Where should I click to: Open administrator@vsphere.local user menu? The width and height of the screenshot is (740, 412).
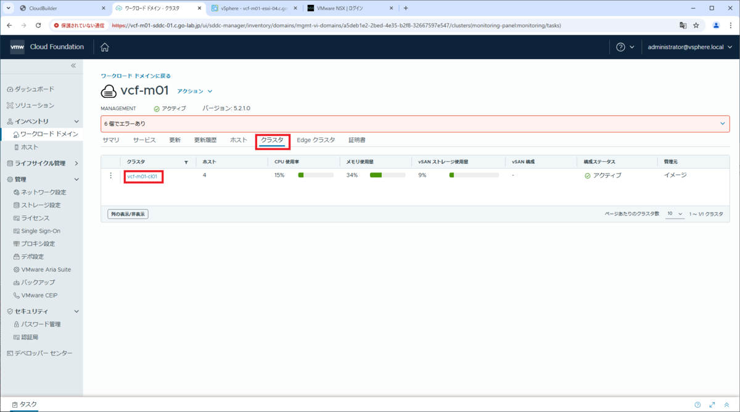pos(690,47)
